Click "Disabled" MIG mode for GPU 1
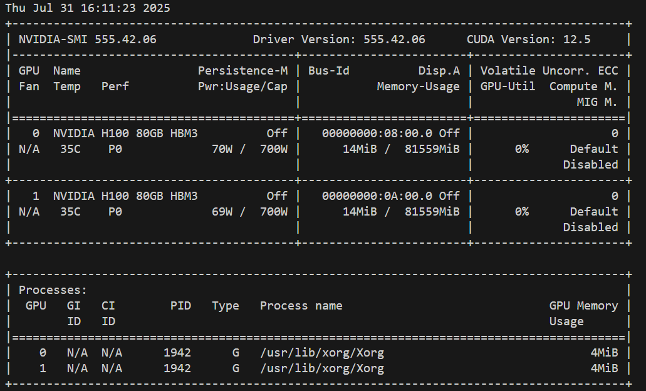646x391 pixels. pyautogui.click(x=590, y=227)
